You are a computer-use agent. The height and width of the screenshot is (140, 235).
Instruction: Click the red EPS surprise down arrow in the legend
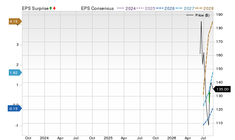pyautogui.click(x=54, y=8)
